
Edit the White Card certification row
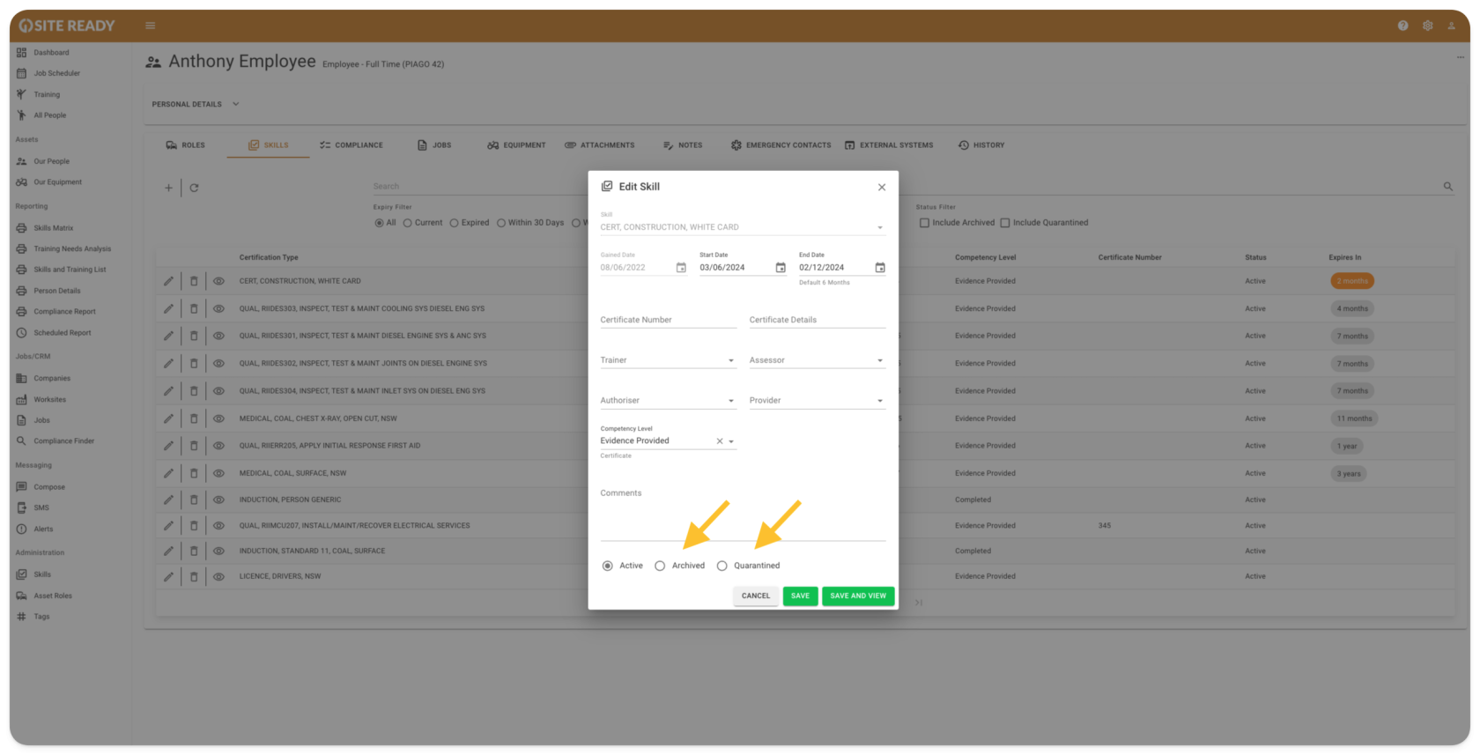(168, 281)
